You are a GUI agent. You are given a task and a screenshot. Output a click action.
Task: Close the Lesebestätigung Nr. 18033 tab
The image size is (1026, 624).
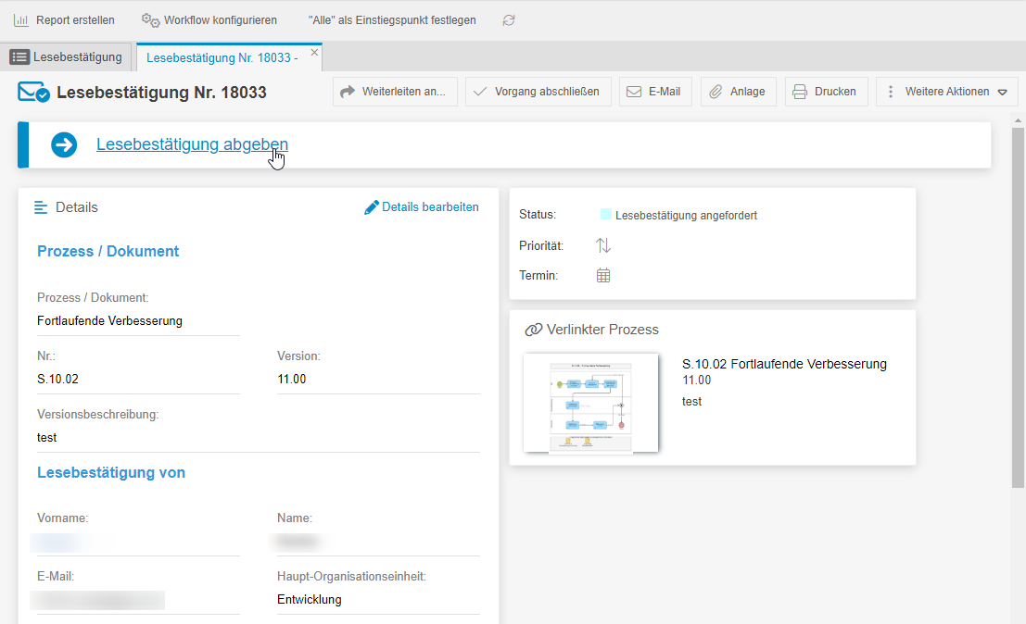[314, 53]
